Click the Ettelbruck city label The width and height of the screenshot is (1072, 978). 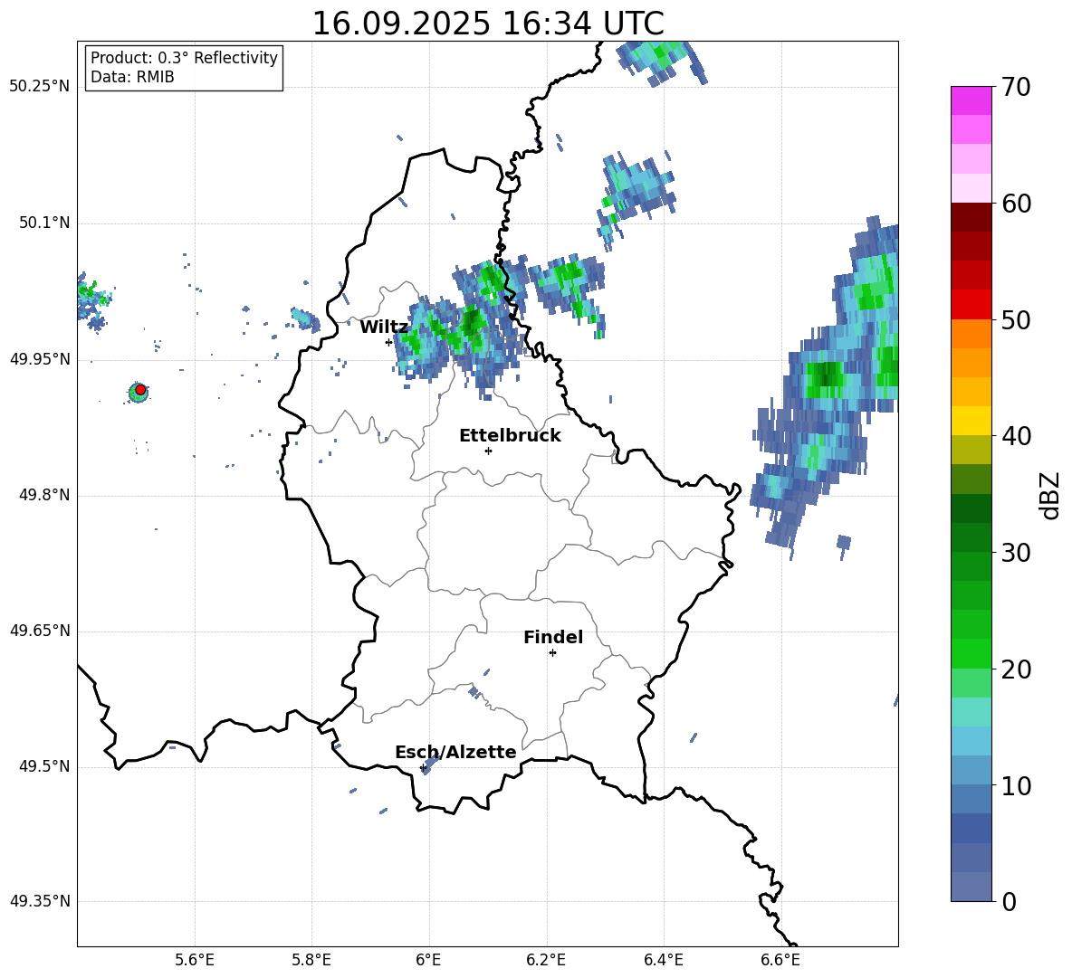click(510, 436)
